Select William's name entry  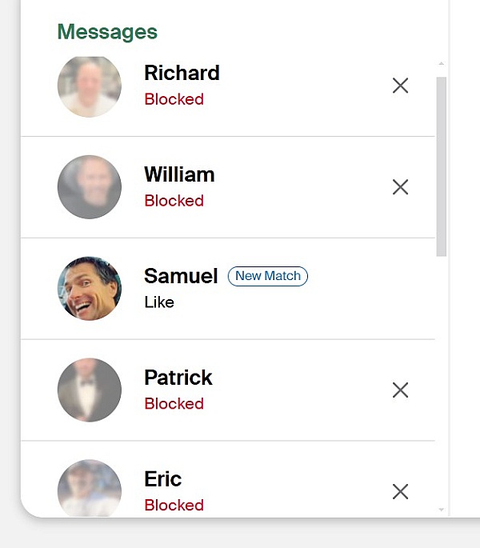point(179,174)
